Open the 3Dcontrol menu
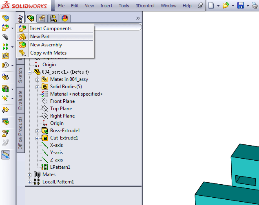 (x=145, y=6)
